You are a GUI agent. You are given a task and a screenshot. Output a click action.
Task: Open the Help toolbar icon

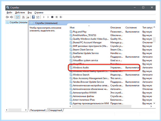coord(33,17)
